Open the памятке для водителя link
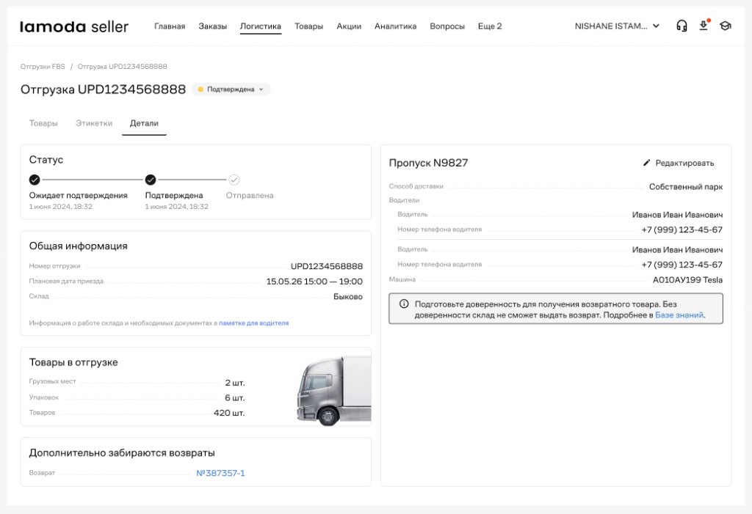Viewport: 752px width, 514px height. click(253, 323)
